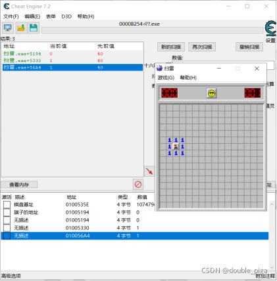The image size is (277, 281).
Task: Click the Minesweeper mine counter display
Action: click(170, 93)
